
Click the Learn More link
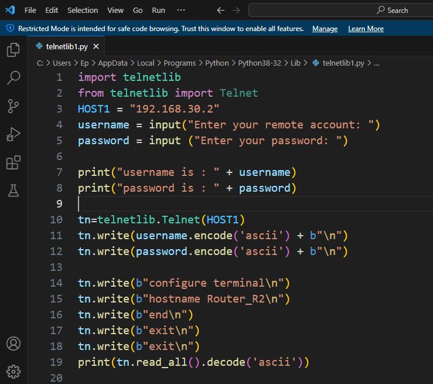366,29
